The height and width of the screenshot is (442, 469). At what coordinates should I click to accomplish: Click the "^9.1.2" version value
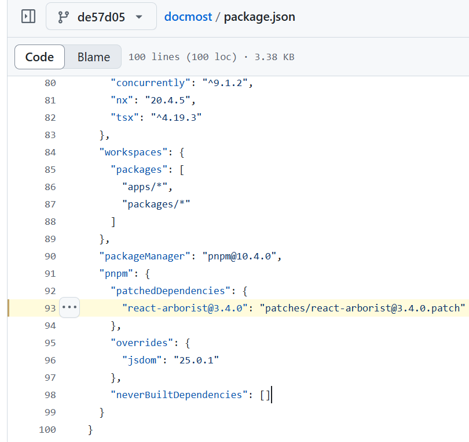225,83
